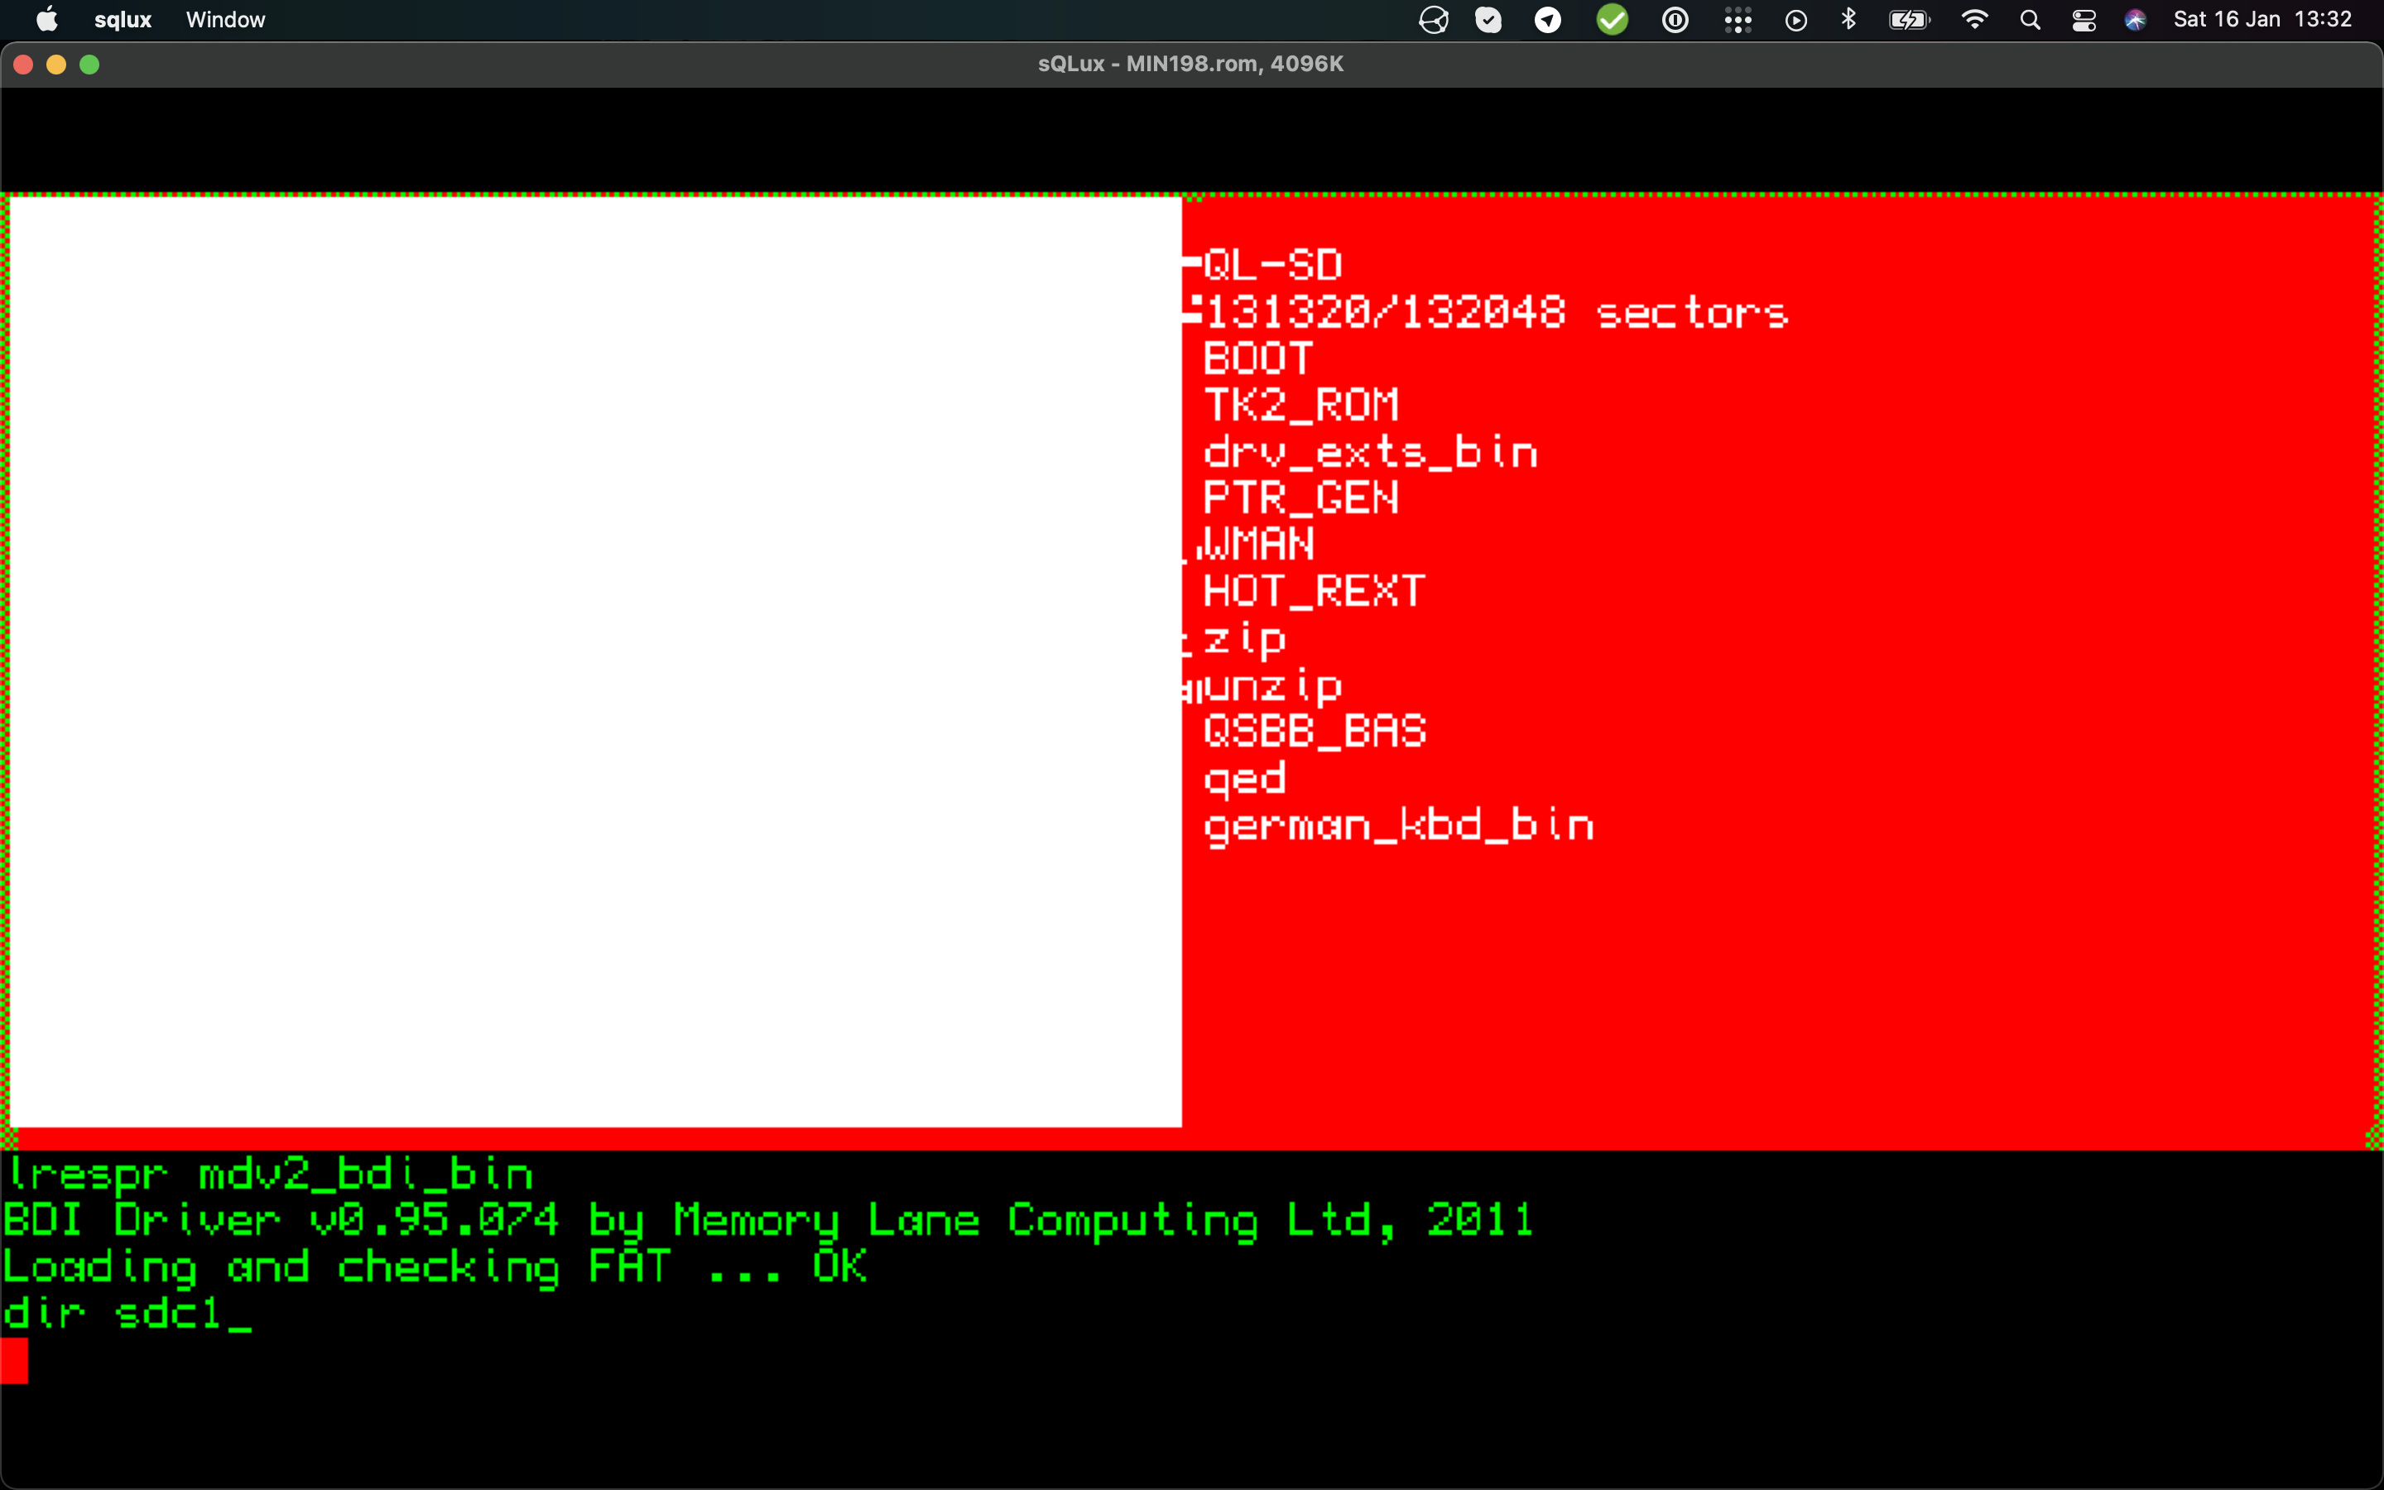The height and width of the screenshot is (1490, 2384).
Task: Click the HOT_REXT file entry
Action: (1315, 591)
